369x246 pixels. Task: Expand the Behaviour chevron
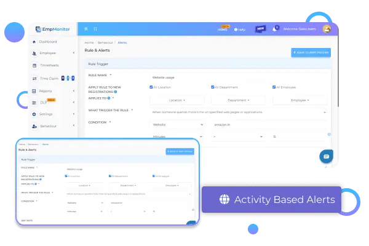tap(74, 125)
